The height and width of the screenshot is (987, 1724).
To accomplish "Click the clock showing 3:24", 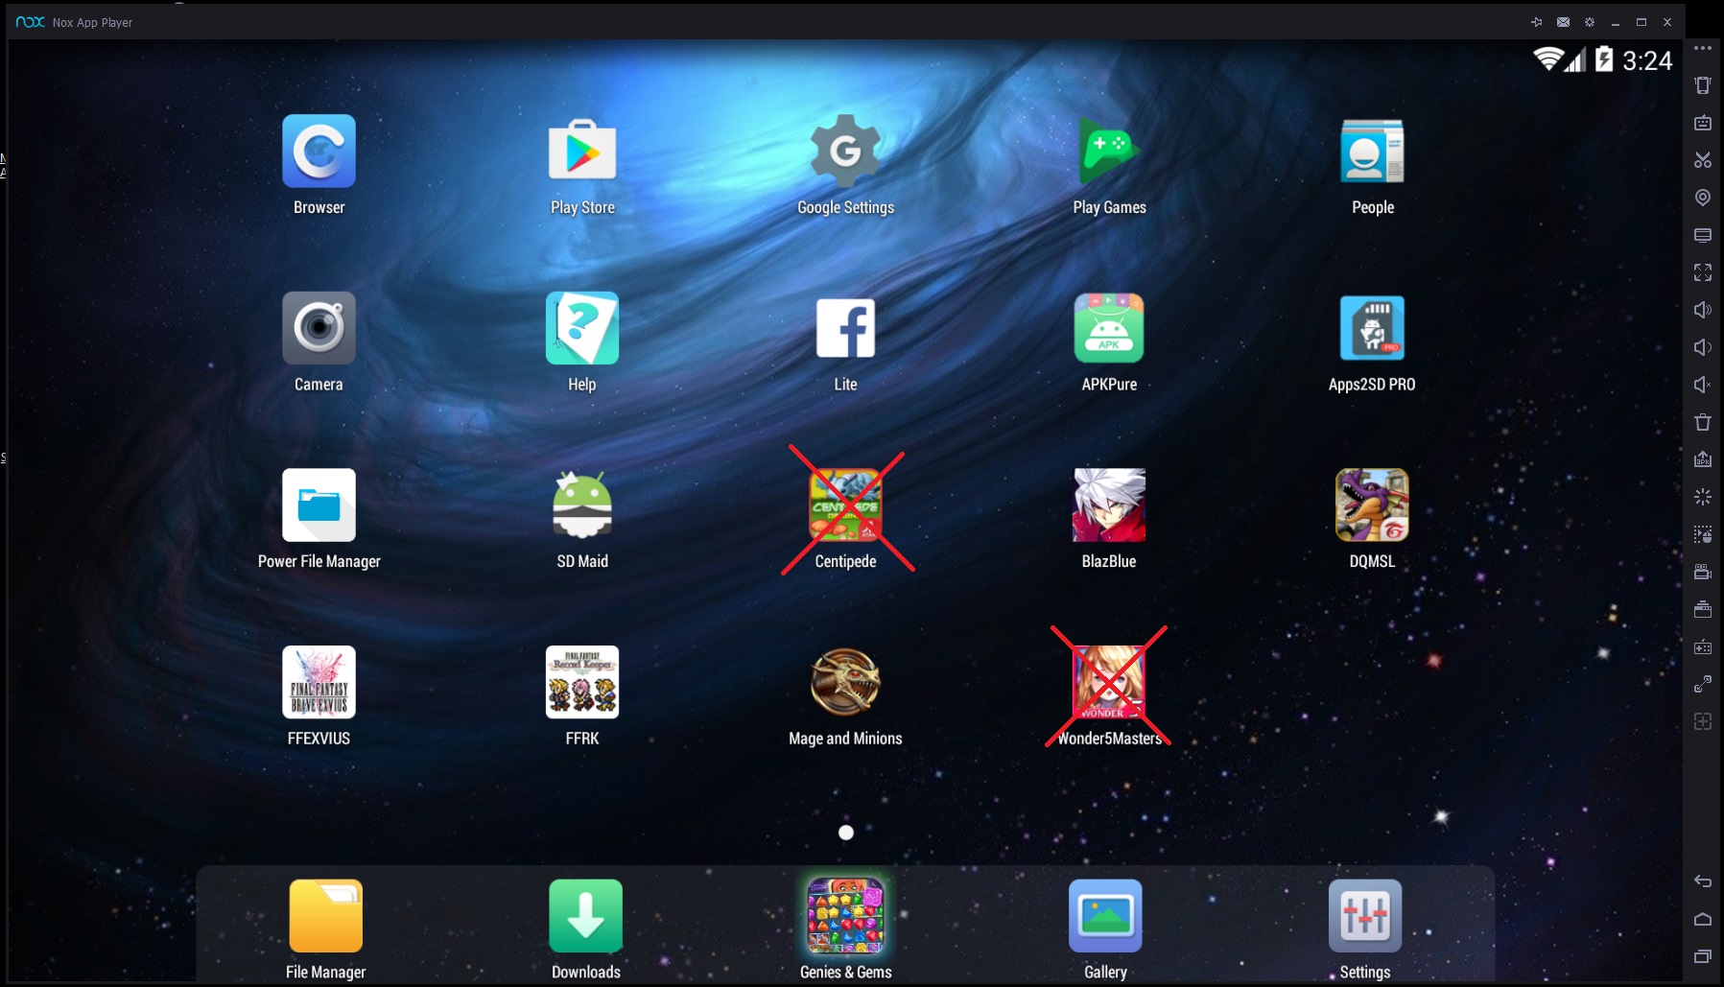I will click(1647, 60).
